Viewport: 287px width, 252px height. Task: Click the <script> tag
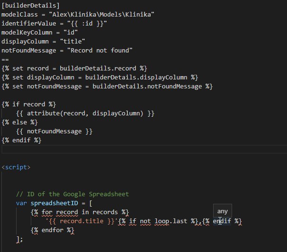16,167
